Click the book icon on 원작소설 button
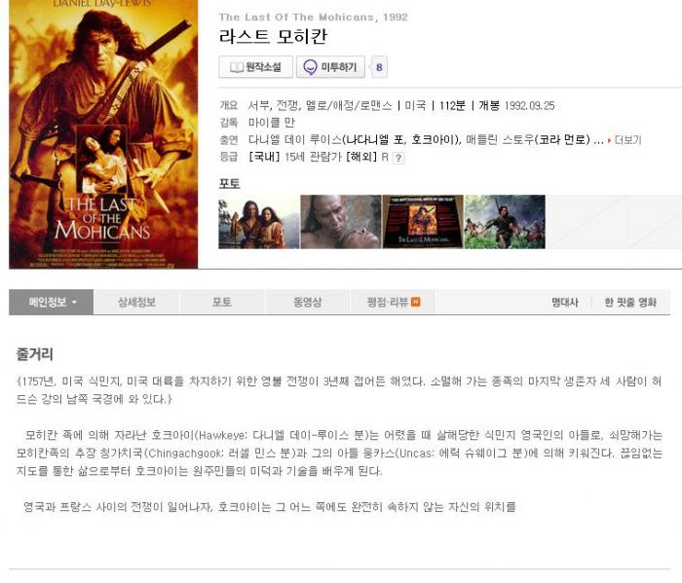The width and height of the screenshot is (682, 583). 236,67
